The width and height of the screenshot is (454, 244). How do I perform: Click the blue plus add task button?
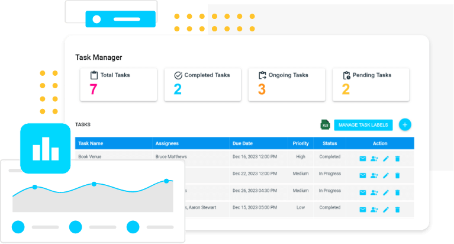405,124
